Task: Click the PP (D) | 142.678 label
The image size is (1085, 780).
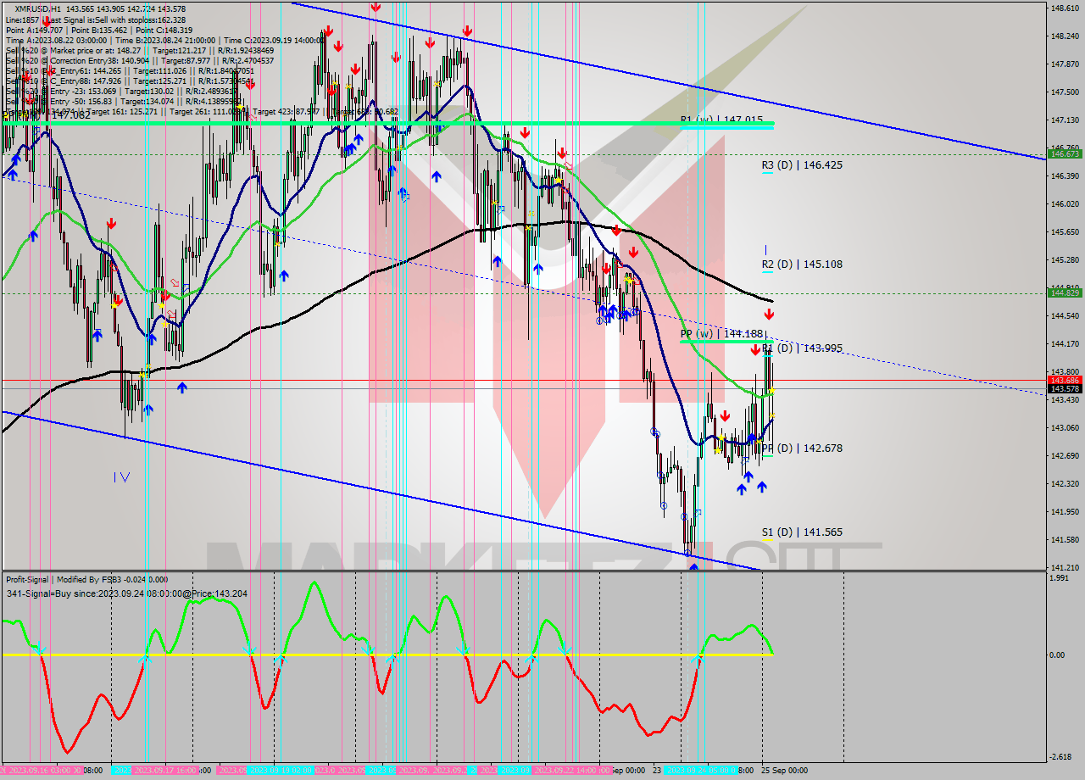Action: [802, 448]
